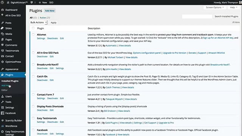Click Search Installed Plugins button

[x=226, y=16]
